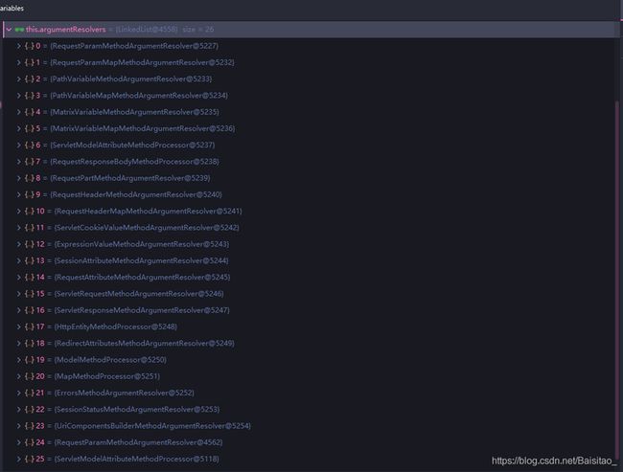Screen dimensions: 623x472
Task: Select ServletRequestMethodArgumentResolver@5246 text
Action: point(139,294)
